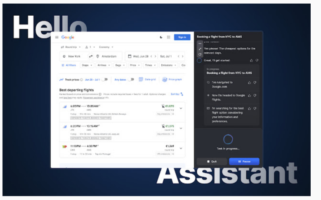Thumbs down "Now I'm headed to Google Flights"
This screenshot has height=200, width=321.
(x=255, y=95)
